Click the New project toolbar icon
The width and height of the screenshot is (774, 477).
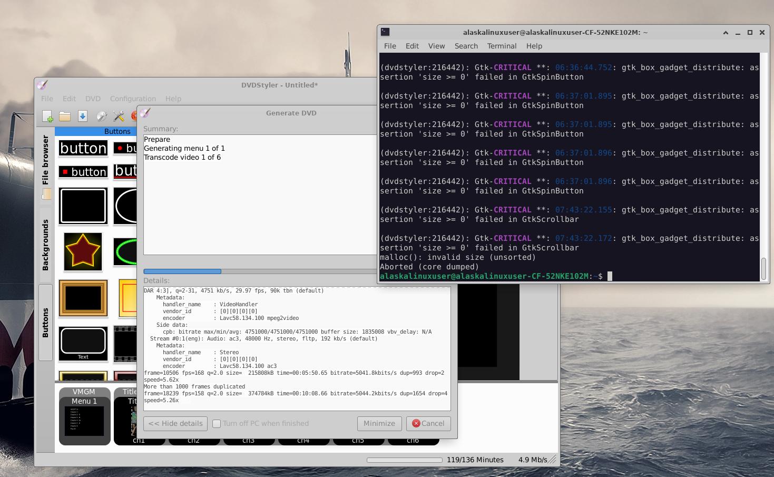[x=47, y=116]
